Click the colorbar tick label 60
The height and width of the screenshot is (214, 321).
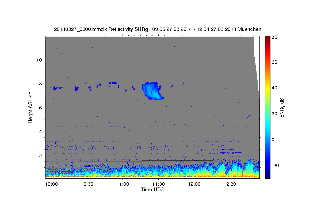click(274, 62)
